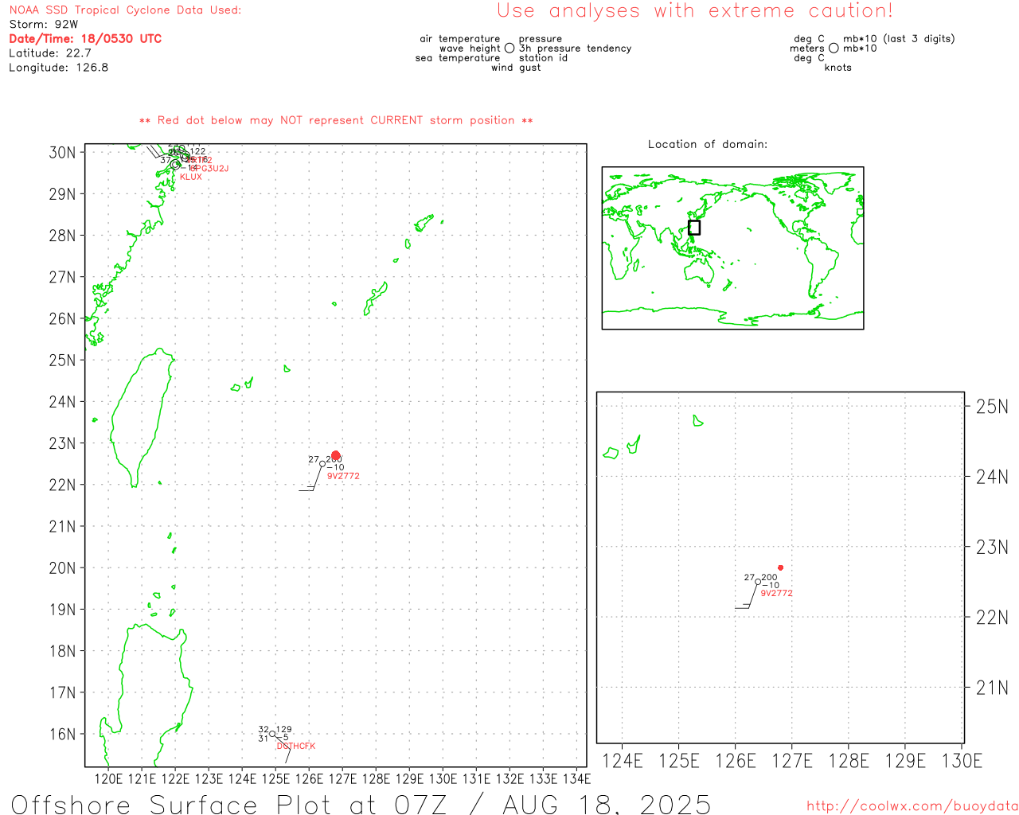Click the 16N latitude label on main map
The height and width of the screenshot is (815, 1019).
click(x=63, y=735)
